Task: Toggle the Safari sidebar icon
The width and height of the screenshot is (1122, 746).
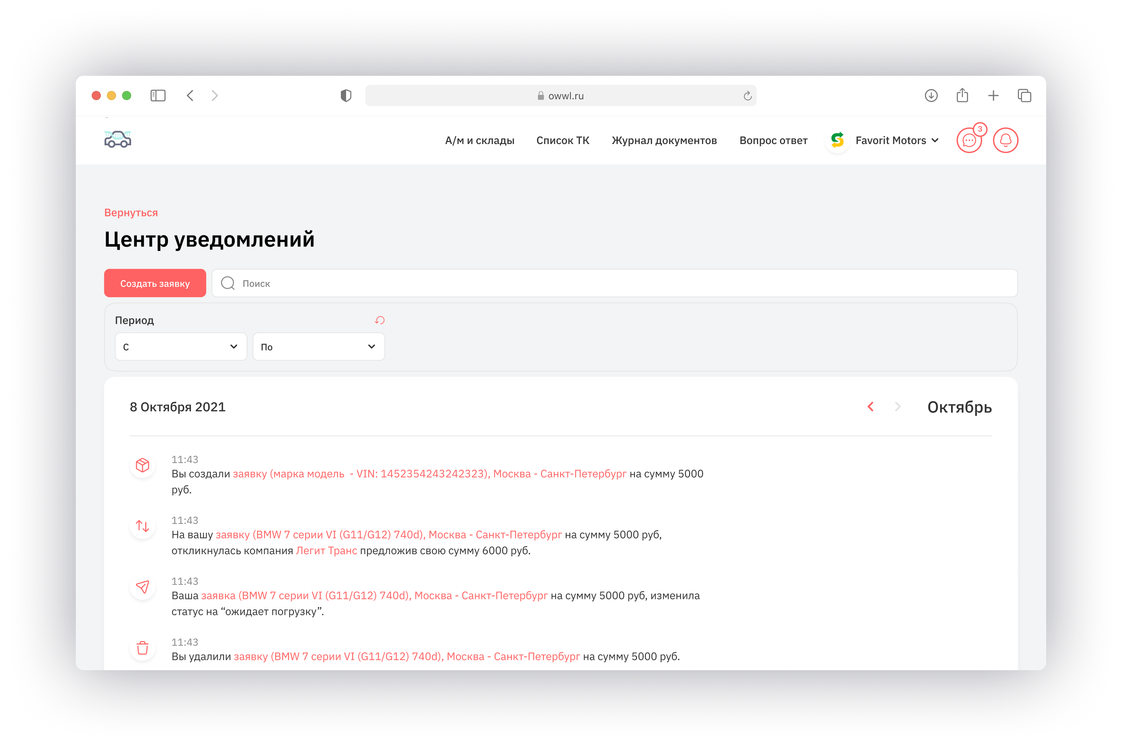Action: 158,96
